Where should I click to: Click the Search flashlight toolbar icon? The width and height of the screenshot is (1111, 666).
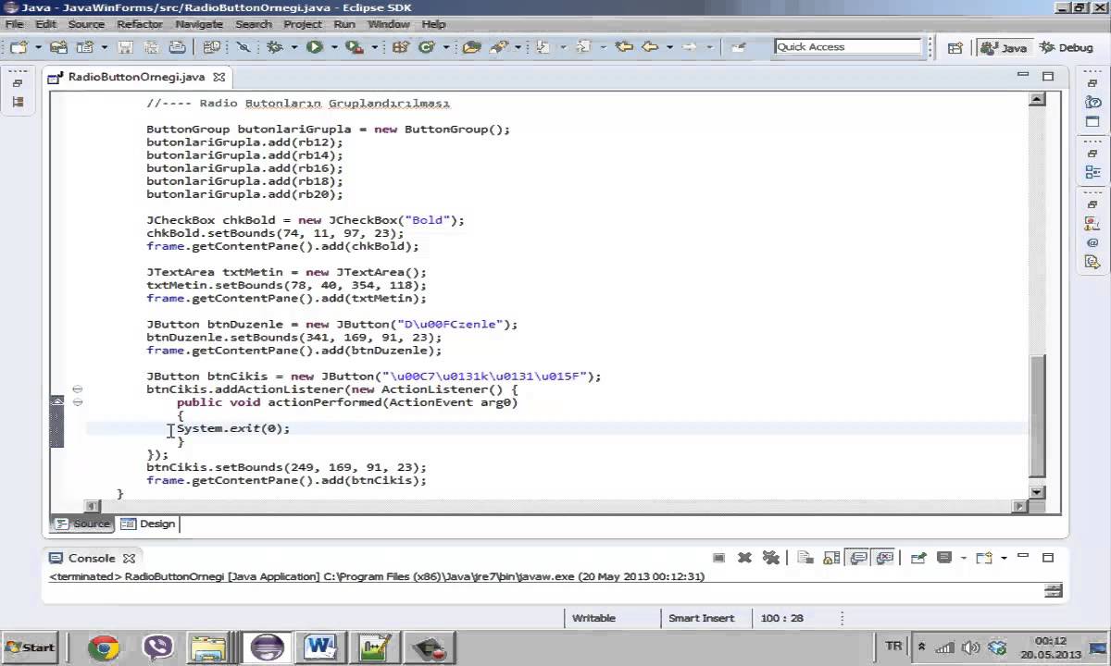click(x=500, y=46)
